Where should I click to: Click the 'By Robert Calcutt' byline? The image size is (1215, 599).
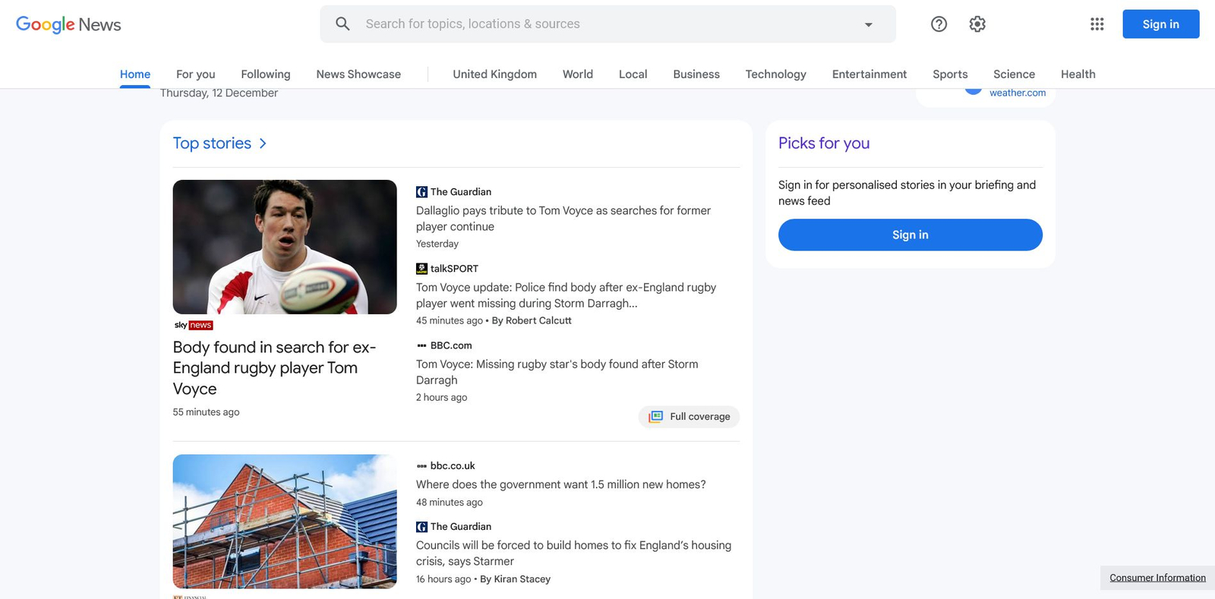[x=532, y=321]
